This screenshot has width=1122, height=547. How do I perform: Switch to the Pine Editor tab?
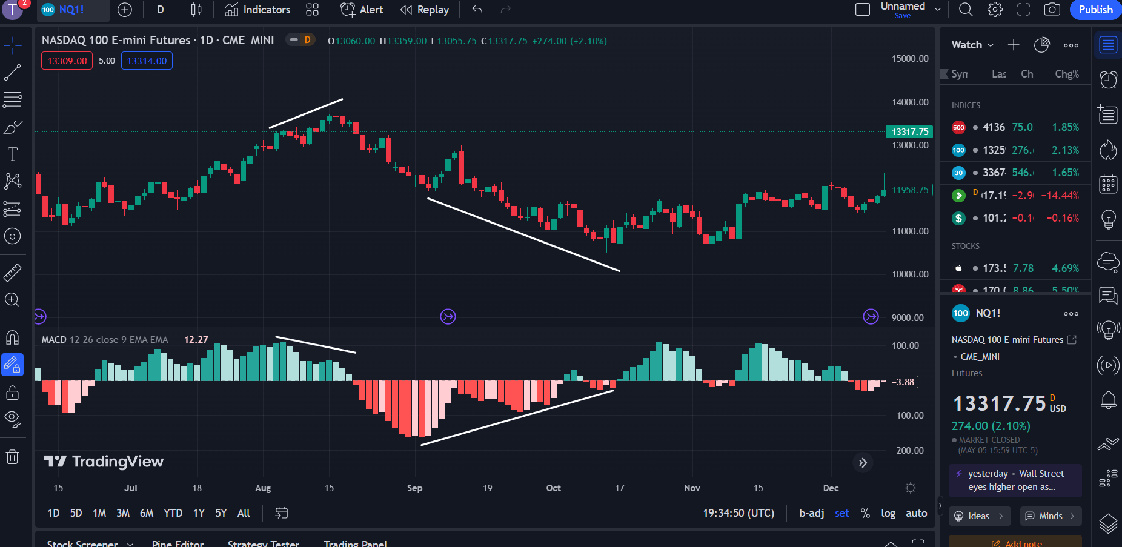point(178,543)
